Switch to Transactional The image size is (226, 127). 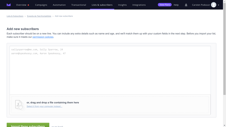79,5
